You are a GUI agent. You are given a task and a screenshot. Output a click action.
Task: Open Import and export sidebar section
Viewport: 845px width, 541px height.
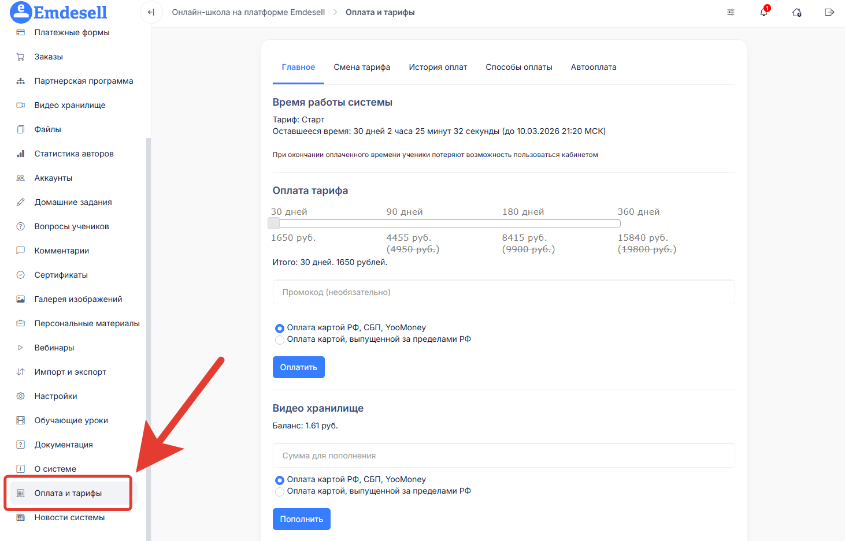21,372
